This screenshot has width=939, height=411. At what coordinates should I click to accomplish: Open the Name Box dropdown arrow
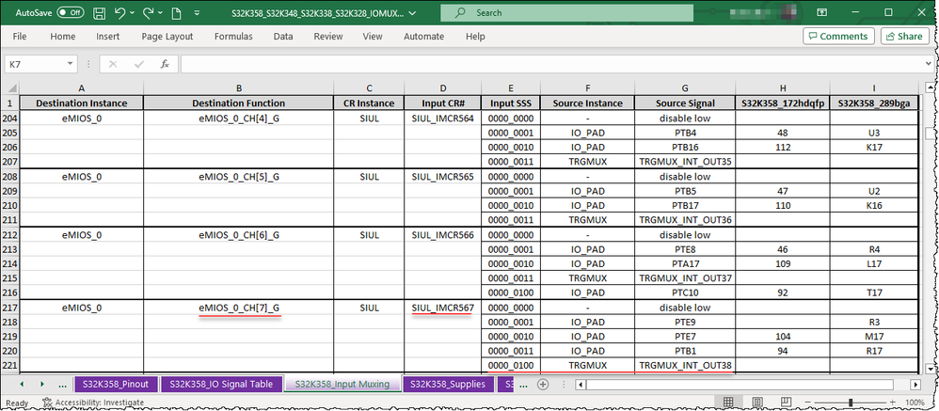(71, 64)
